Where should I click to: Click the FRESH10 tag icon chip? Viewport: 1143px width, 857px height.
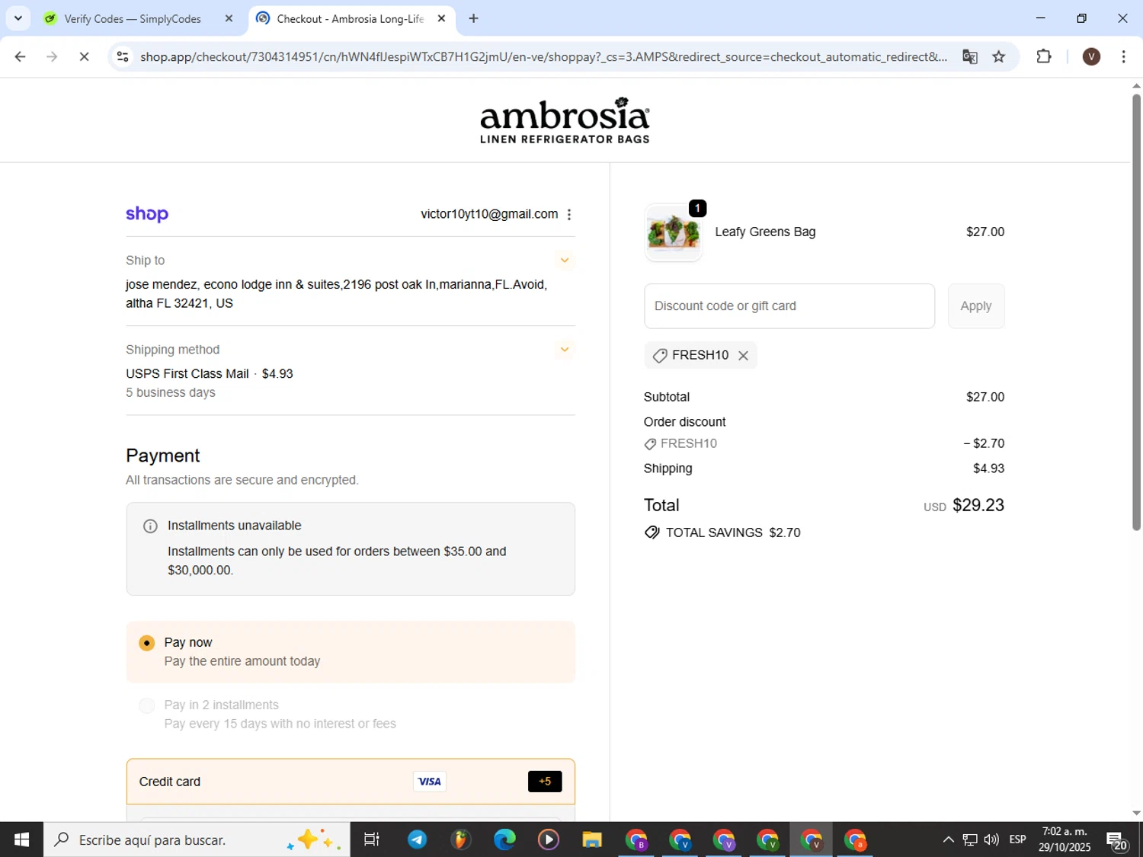click(x=660, y=356)
